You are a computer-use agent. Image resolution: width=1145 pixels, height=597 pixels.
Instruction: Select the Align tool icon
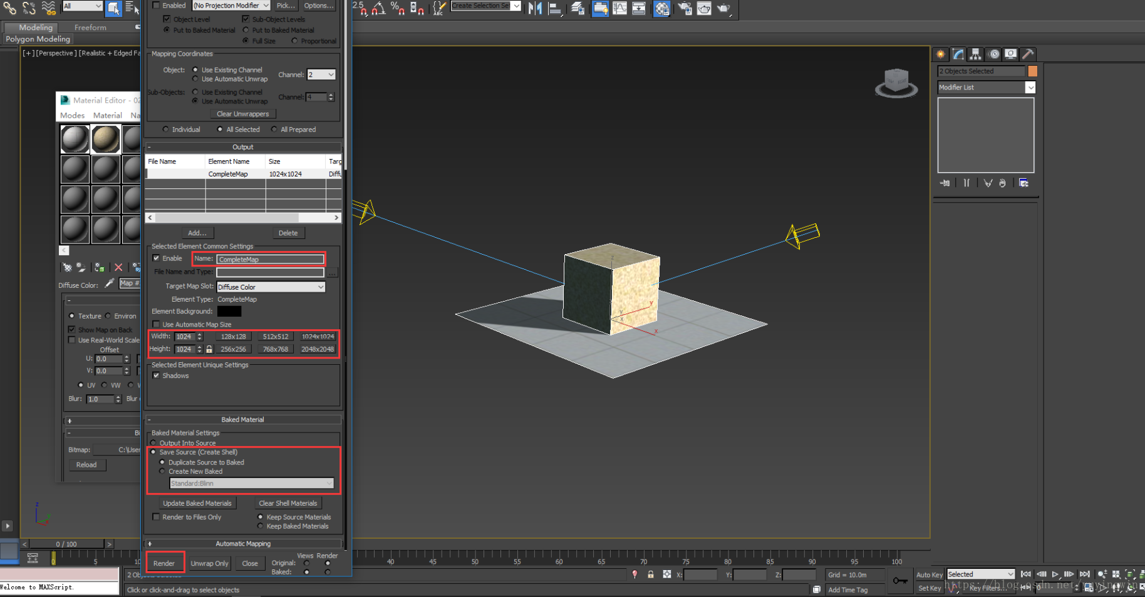555,8
